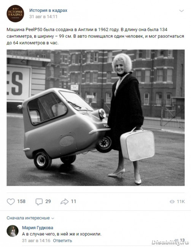Open Мария Гудкова's profile avatar
The image size is (191, 247).
point(13,231)
